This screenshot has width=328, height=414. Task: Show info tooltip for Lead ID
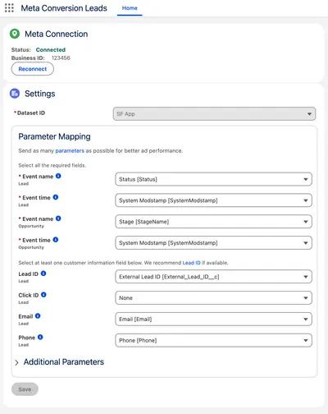pos(43,274)
